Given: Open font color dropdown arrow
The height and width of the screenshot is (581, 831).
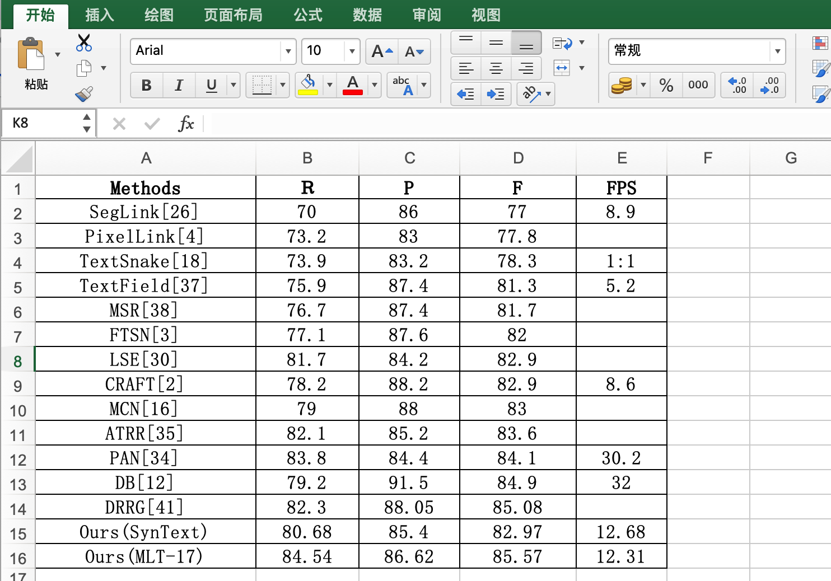Looking at the screenshot, I should tap(374, 85).
